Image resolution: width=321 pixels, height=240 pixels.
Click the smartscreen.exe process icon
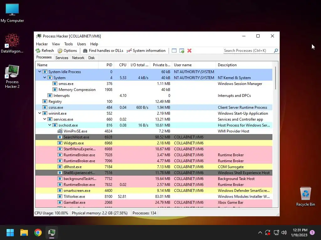coord(60,190)
